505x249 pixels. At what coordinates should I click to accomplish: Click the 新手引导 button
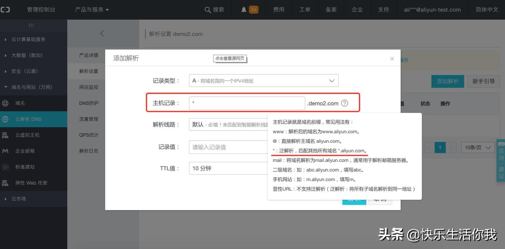484,81
